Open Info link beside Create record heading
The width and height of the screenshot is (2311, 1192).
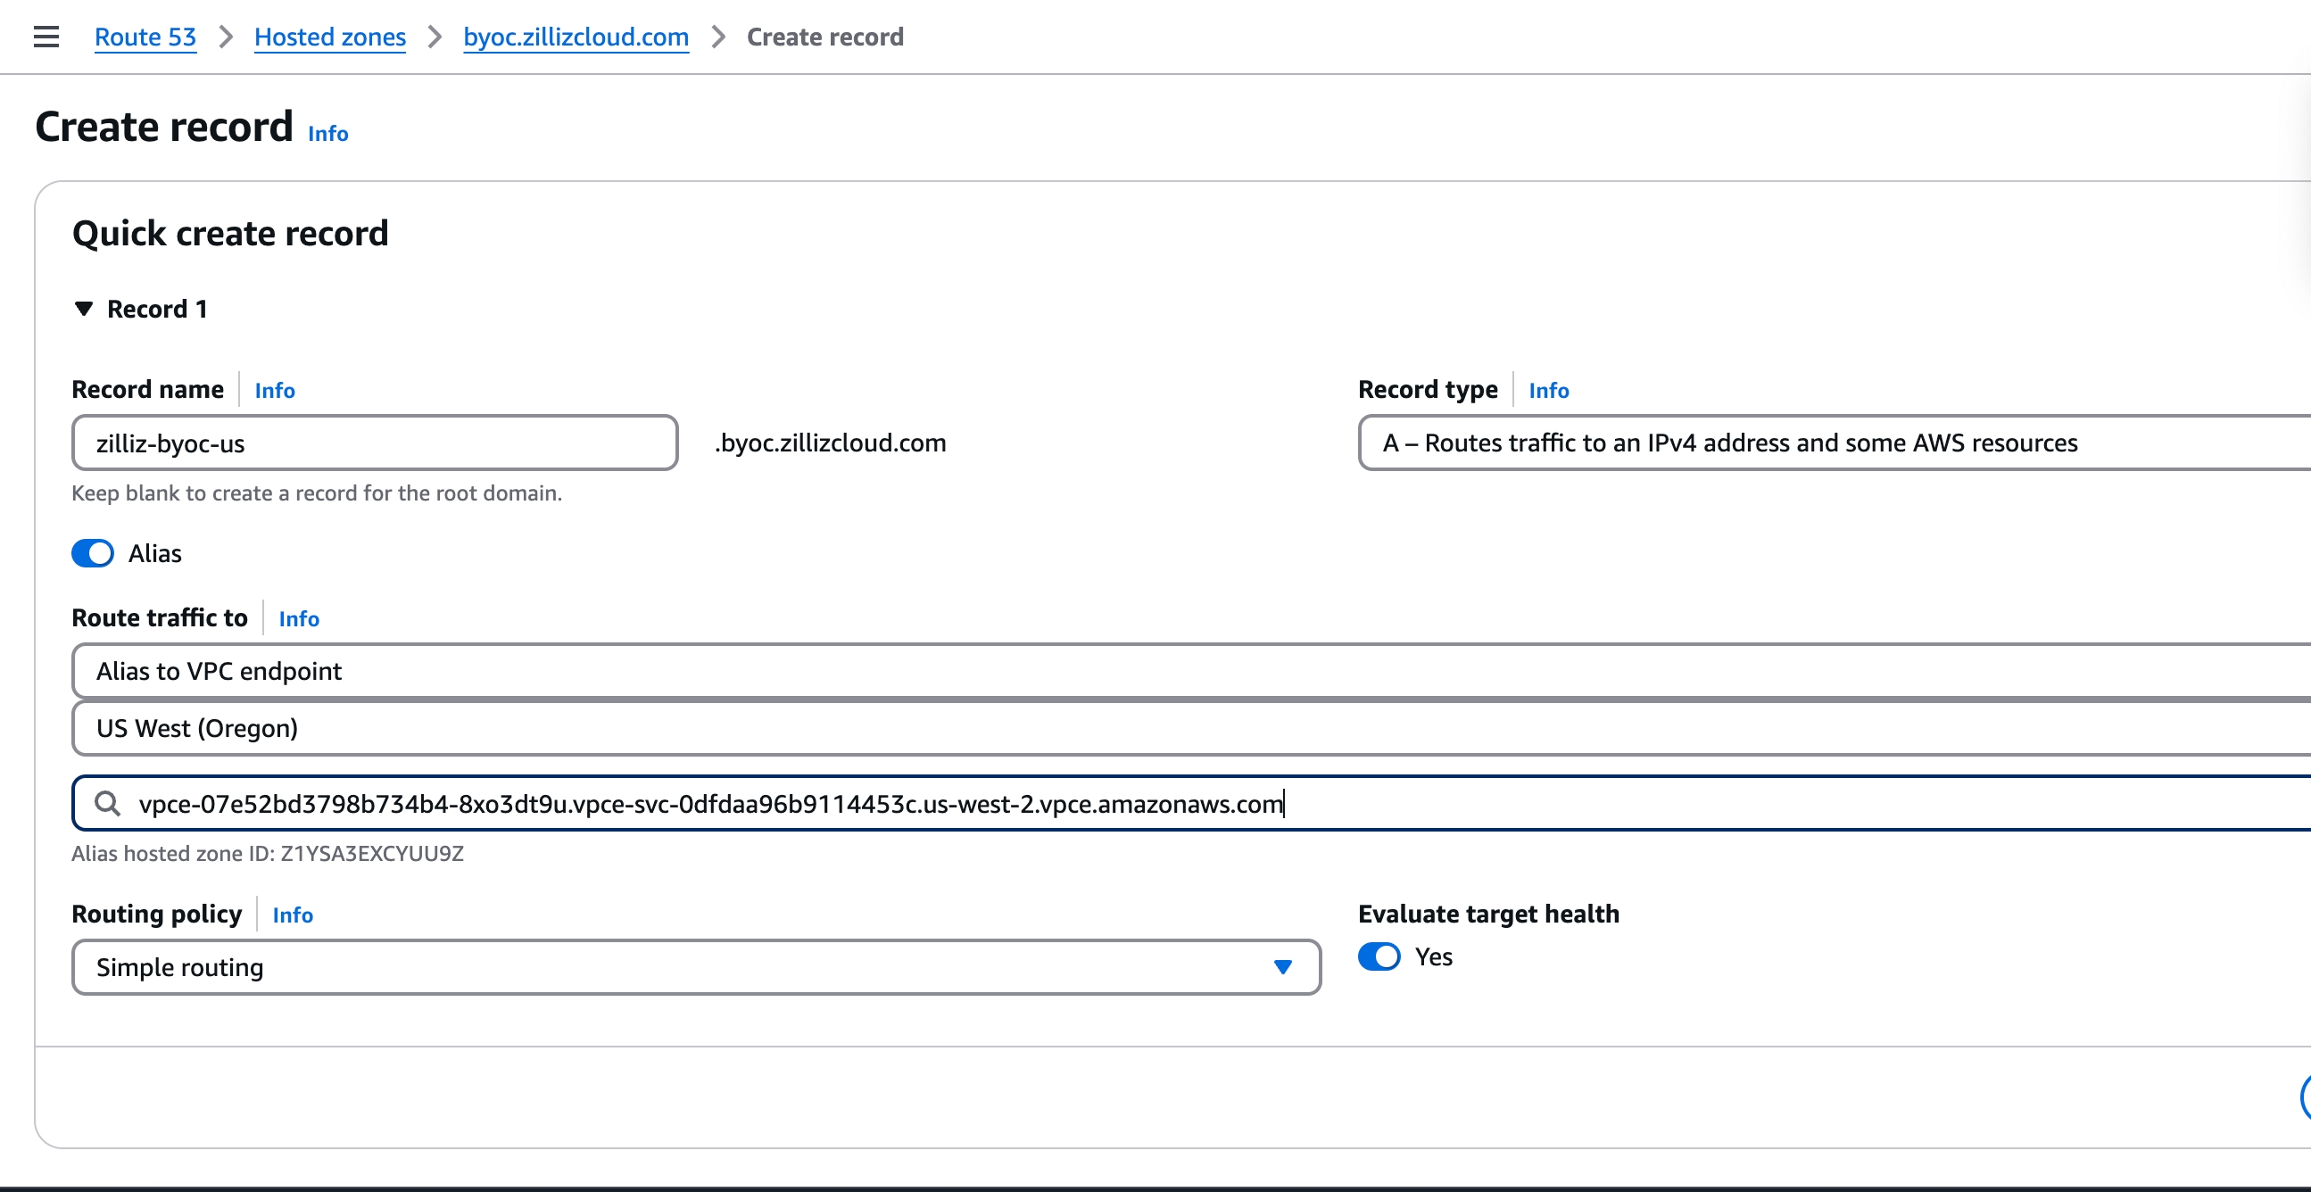328,134
